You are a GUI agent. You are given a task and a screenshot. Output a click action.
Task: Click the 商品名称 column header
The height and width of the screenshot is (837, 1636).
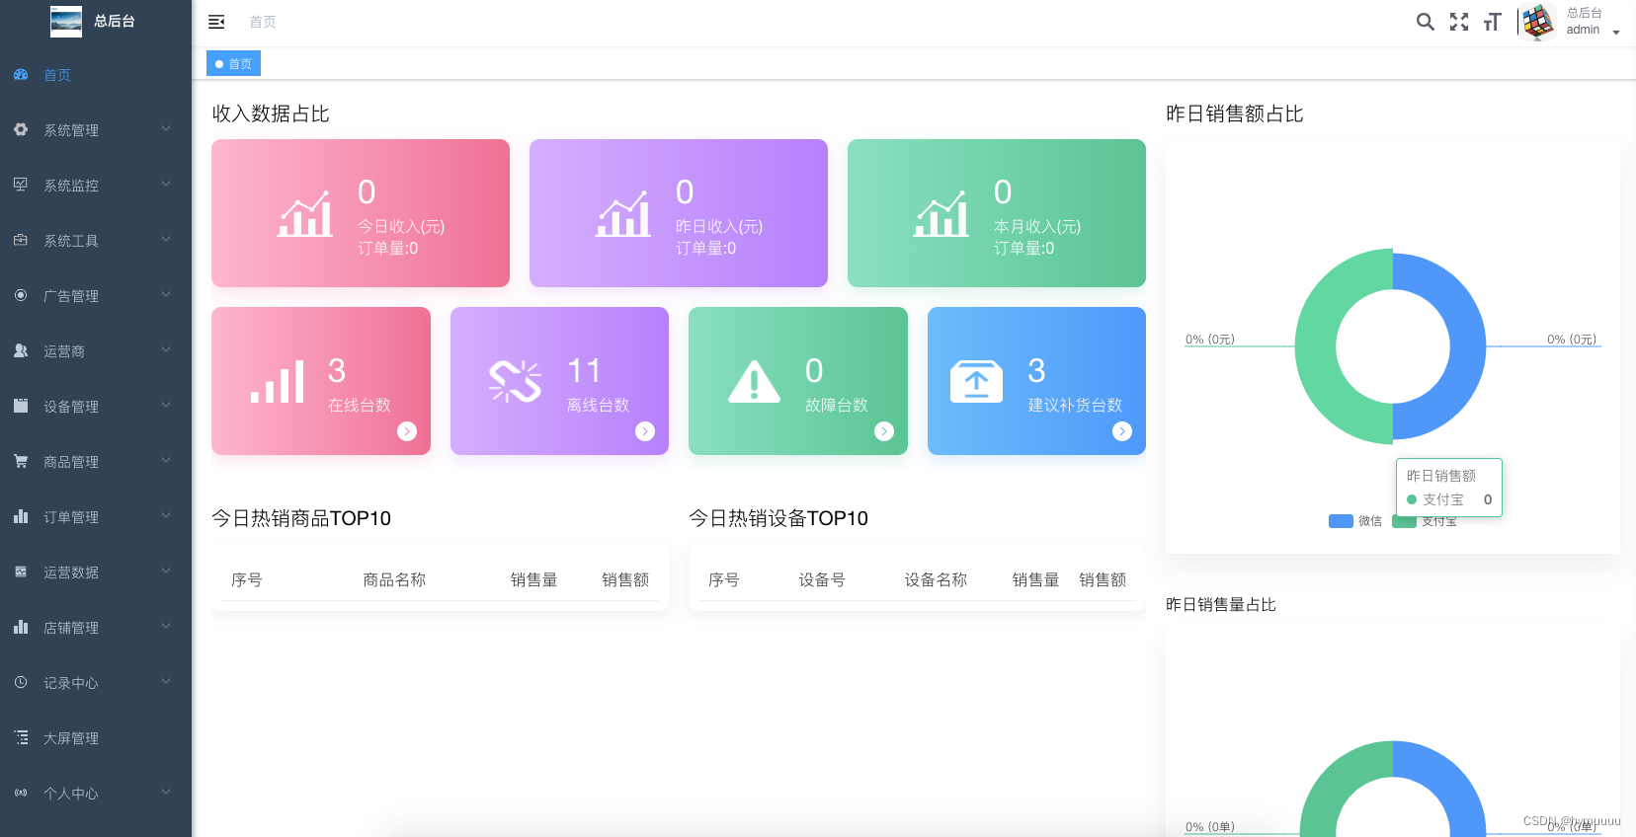coord(394,580)
